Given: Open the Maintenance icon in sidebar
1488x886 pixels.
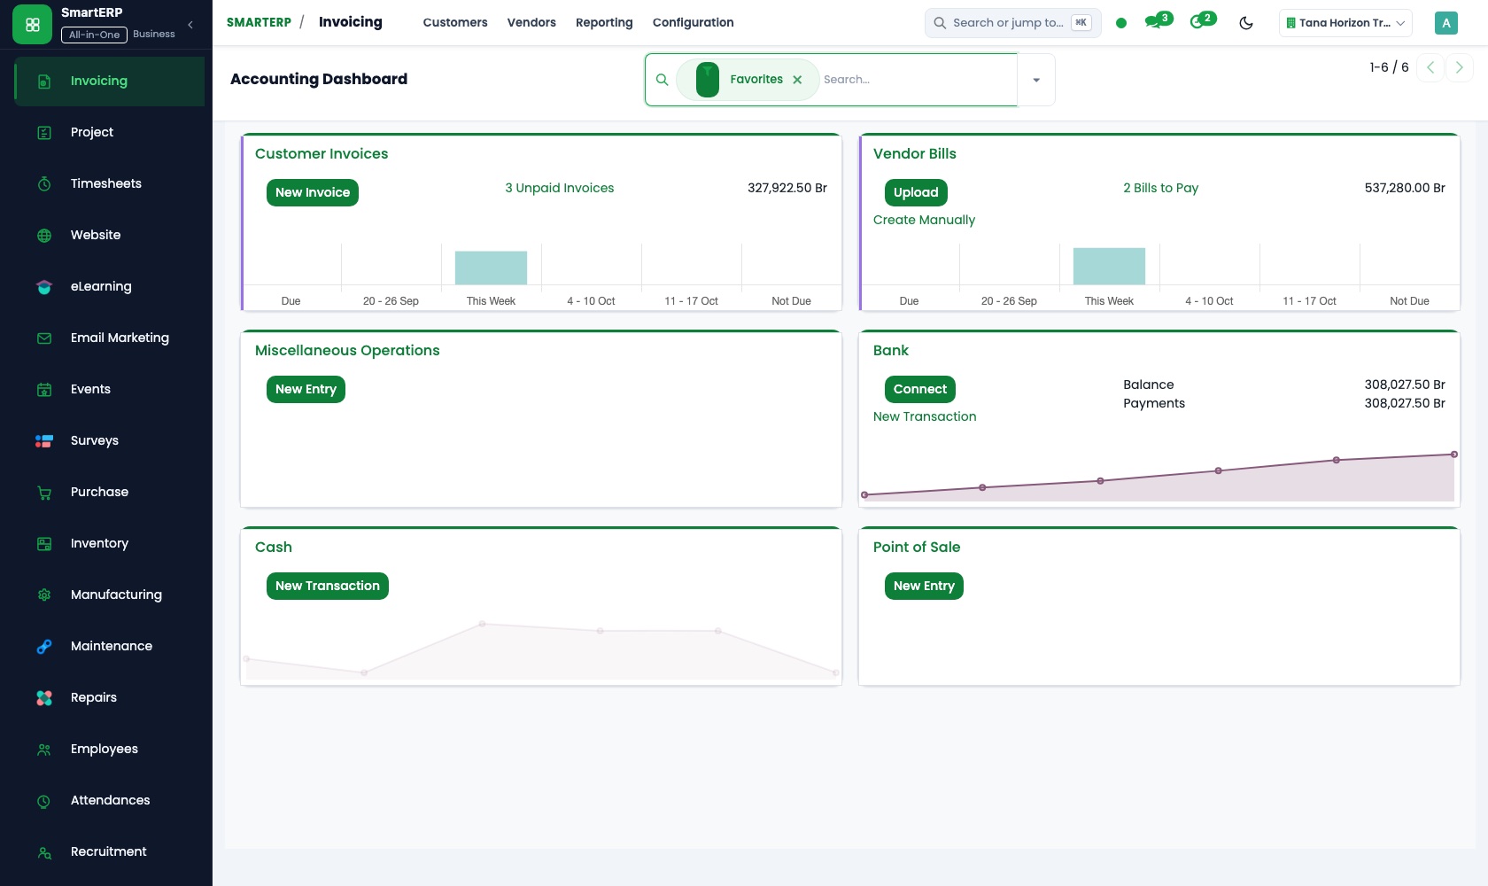Looking at the screenshot, I should click(x=44, y=646).
